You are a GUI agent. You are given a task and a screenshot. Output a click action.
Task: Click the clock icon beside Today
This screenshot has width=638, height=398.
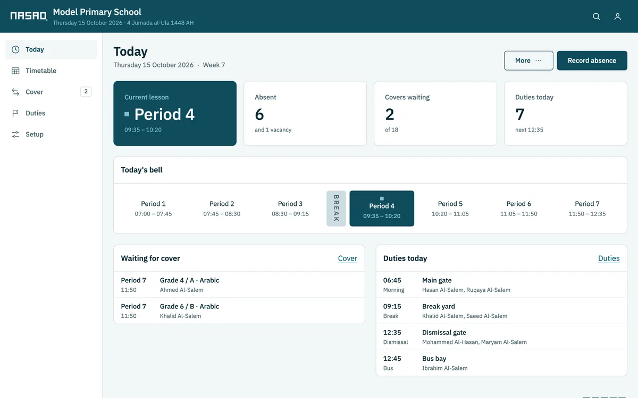15,49
